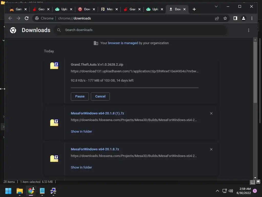Open File Explorer from the taskbar
The width and height of the screenshot is (262, 197).
(19, 191)
